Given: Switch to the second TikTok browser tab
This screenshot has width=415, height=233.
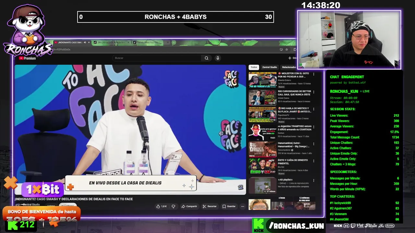Looking at the screenshot, I should tap(111, 42).
